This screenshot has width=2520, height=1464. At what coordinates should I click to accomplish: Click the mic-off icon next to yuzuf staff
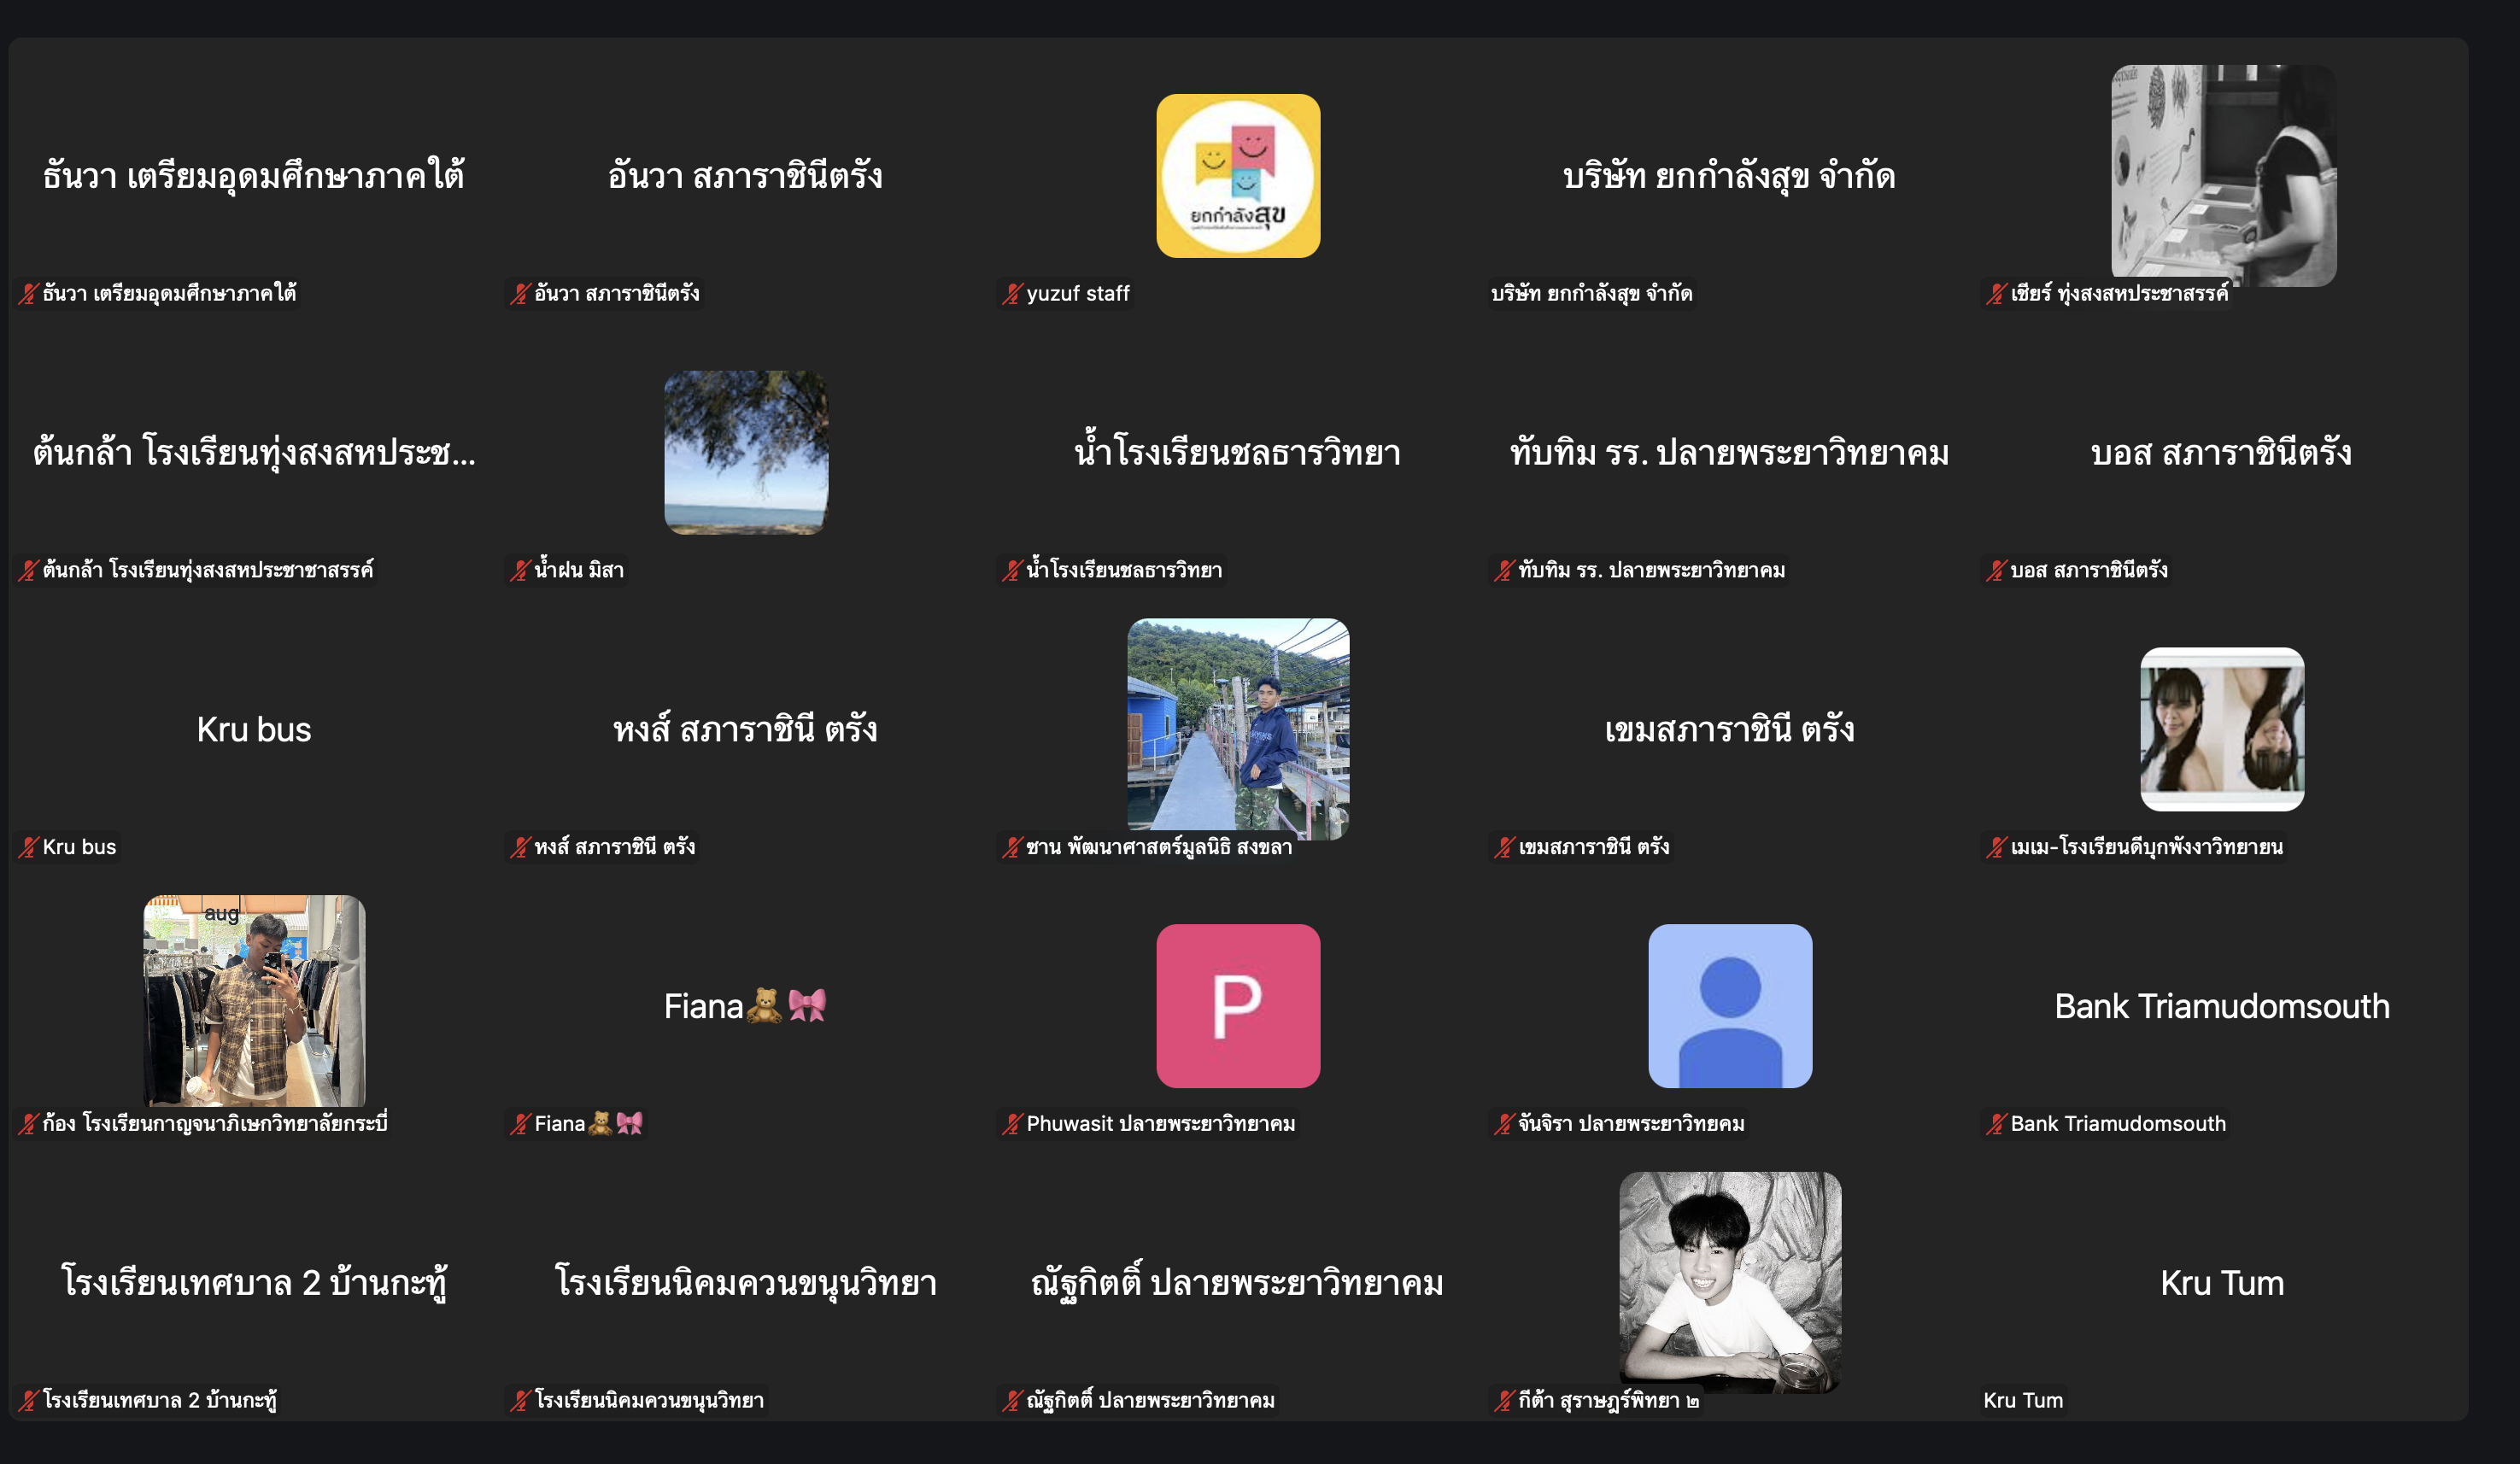pyautogui.click(x=1015, y=294)
